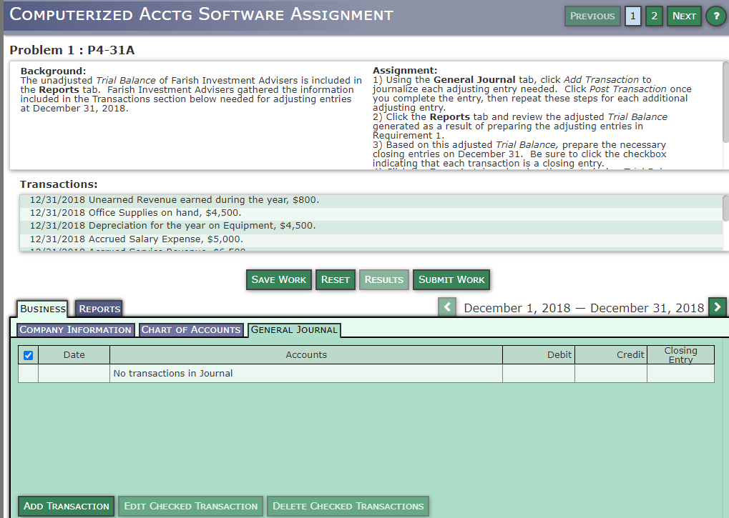The width and height of the screenshot is (729, 518).
Task: Select the Business tab
Action: pos(41,308)
